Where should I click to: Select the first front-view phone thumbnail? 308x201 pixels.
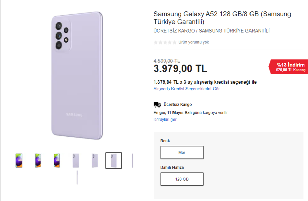(x=19, y=161)
